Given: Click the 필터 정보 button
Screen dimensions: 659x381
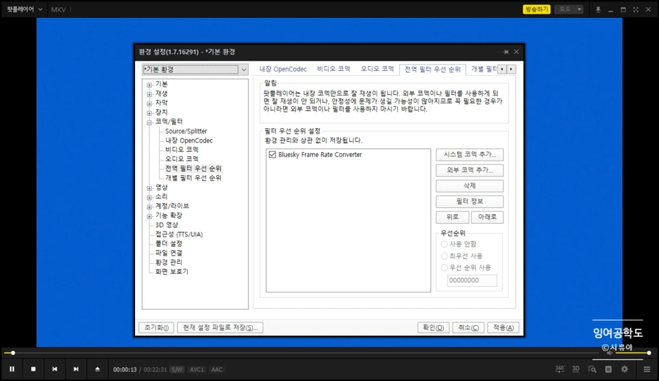Looking at the screenshot, I should click(x=469, y=202).
